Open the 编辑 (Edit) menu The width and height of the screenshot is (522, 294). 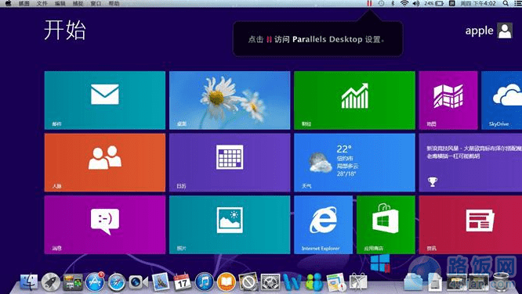point(60,3)
